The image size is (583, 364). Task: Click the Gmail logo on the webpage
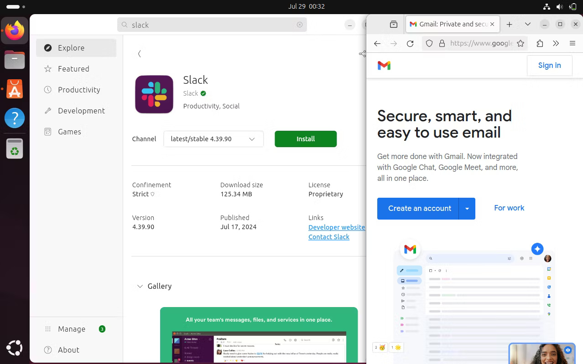tap(385, 65)
